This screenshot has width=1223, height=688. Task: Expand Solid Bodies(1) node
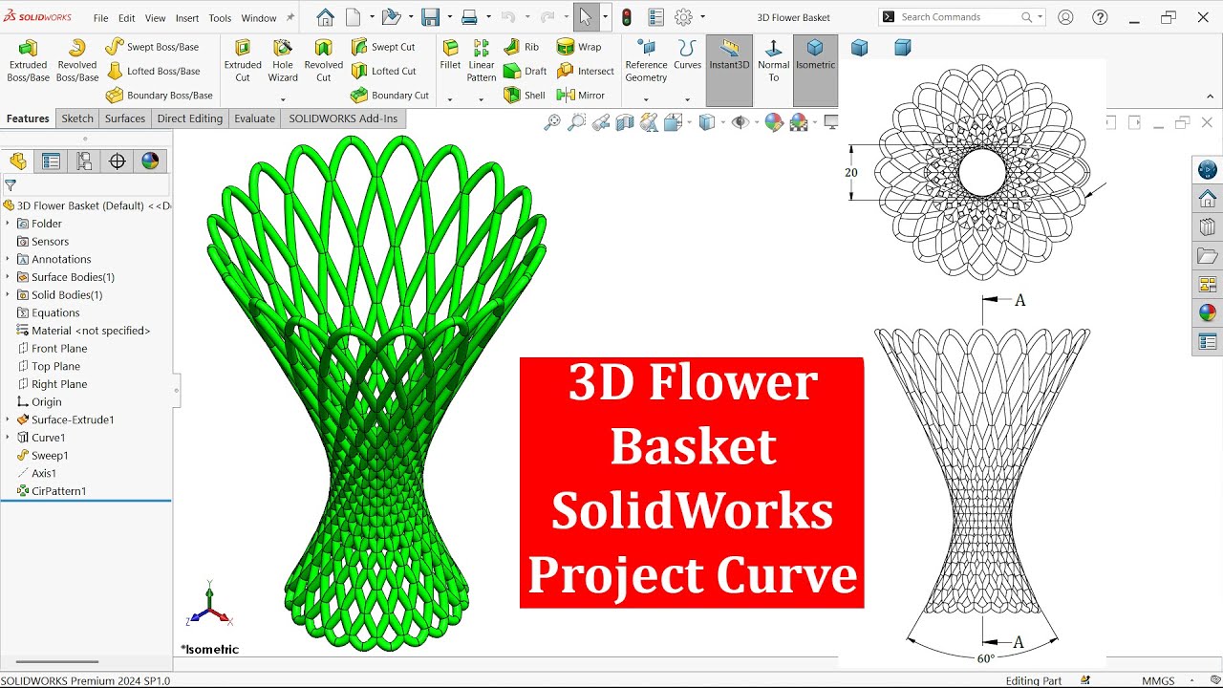pyautogui.click(x=8, y=295)
